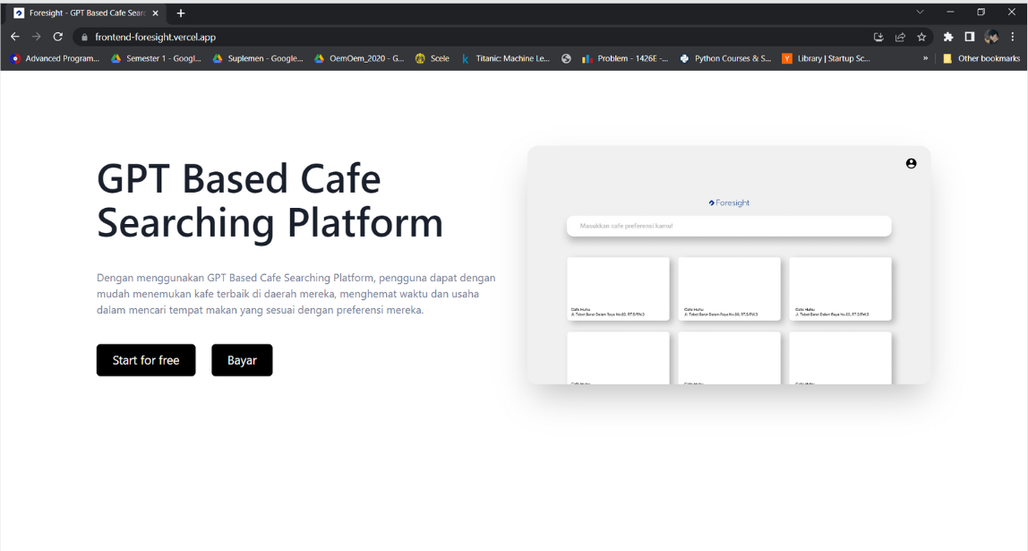Go back using the browser back arrow
Image resolution: width=1028 pixels, height=551 pixels.
coord(14,37)
